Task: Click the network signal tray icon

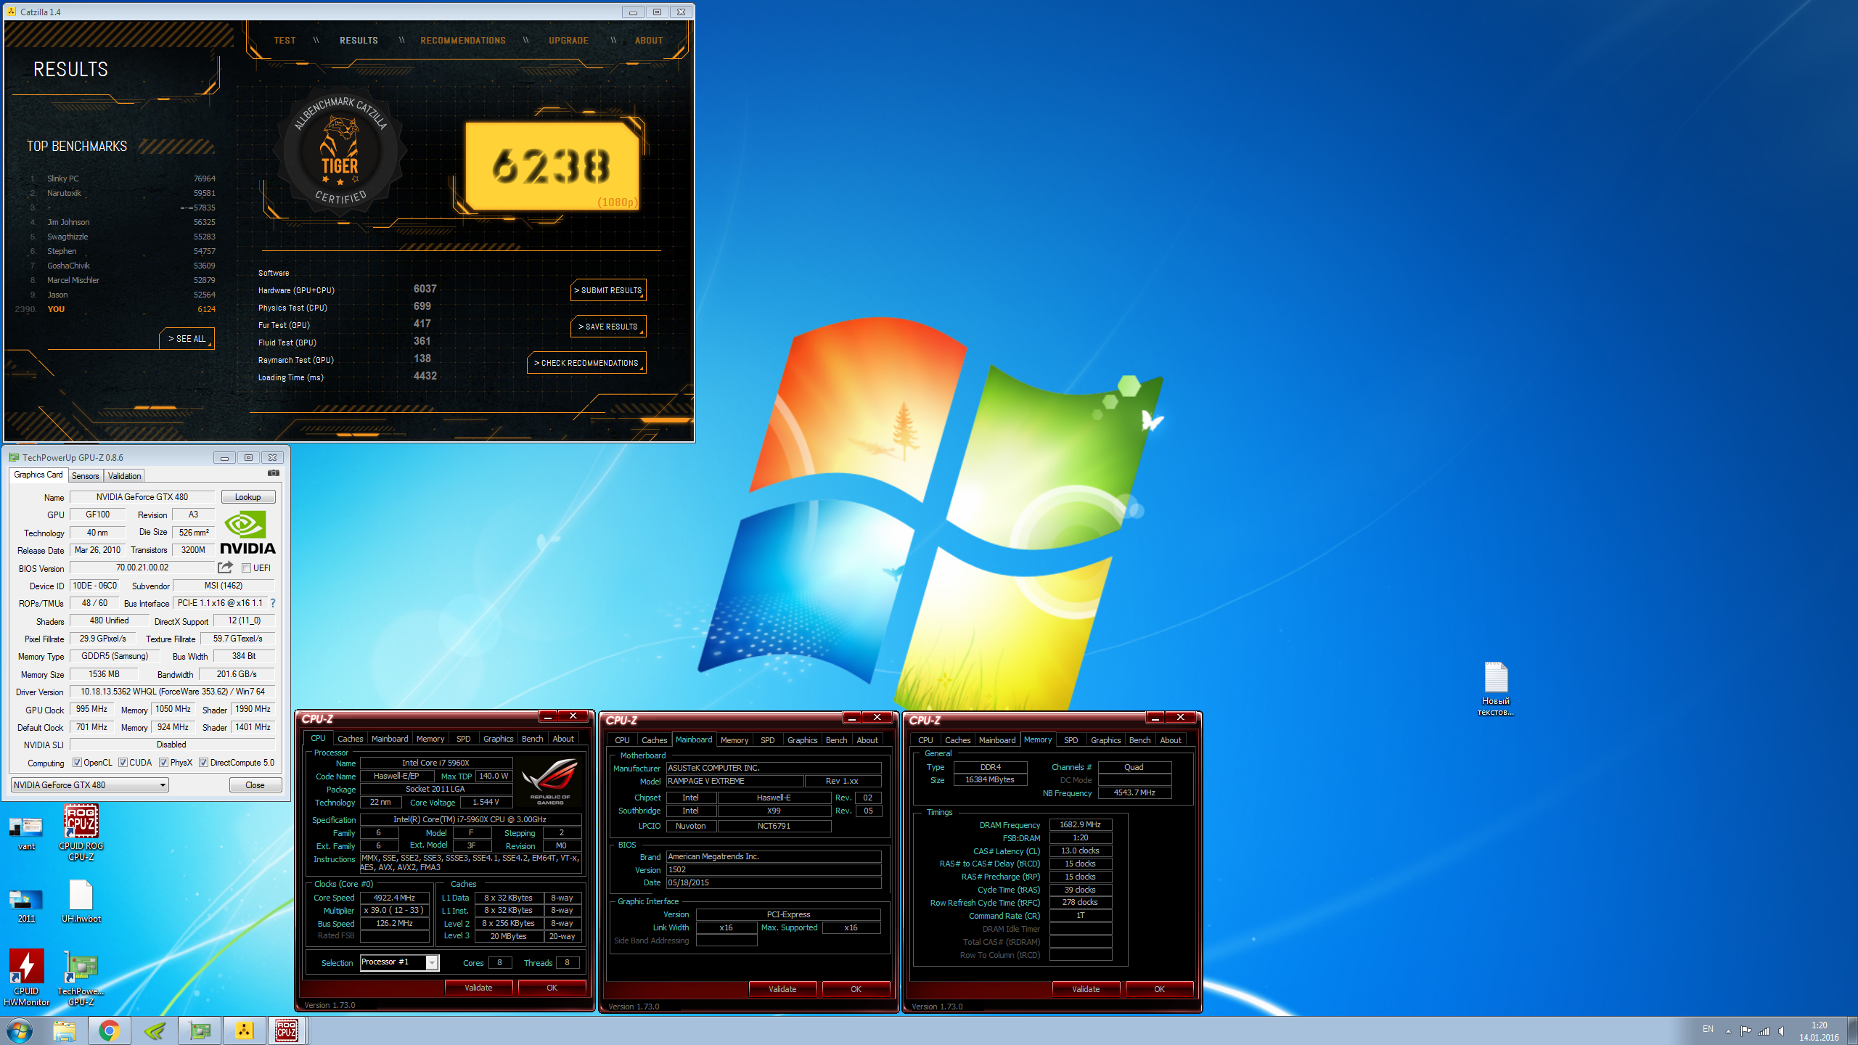Action: coord(1764,1031)
